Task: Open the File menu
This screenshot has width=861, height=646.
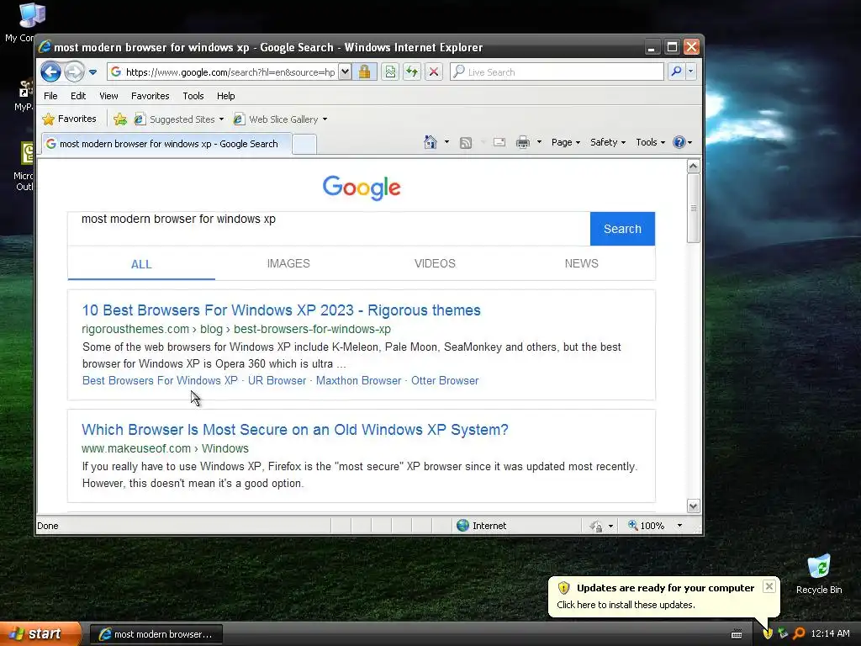Action: (50, 96)
